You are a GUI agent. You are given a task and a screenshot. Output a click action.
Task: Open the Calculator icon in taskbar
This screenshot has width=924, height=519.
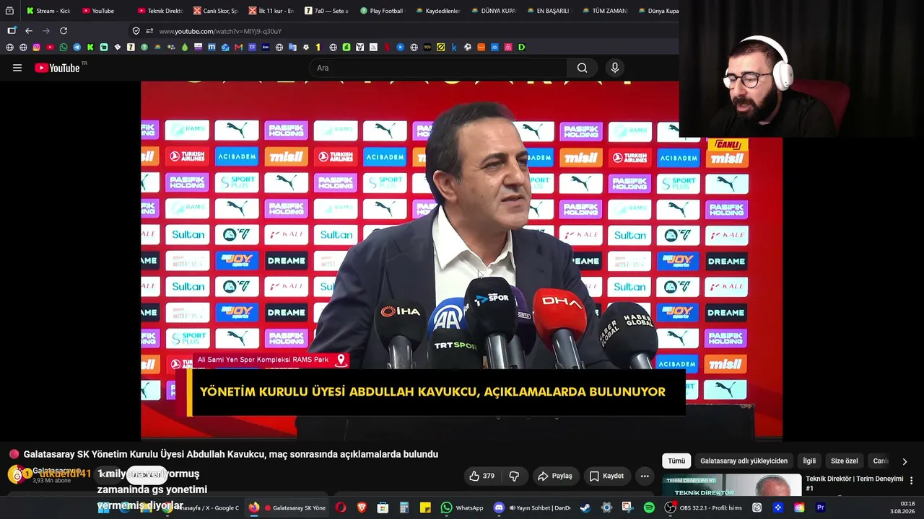click(404, 507)
